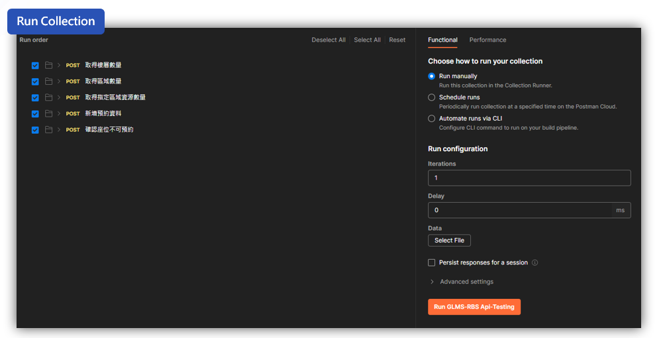Click Deselect All in run order
Viewport: 661px width, 338px height.
(329, 40)
